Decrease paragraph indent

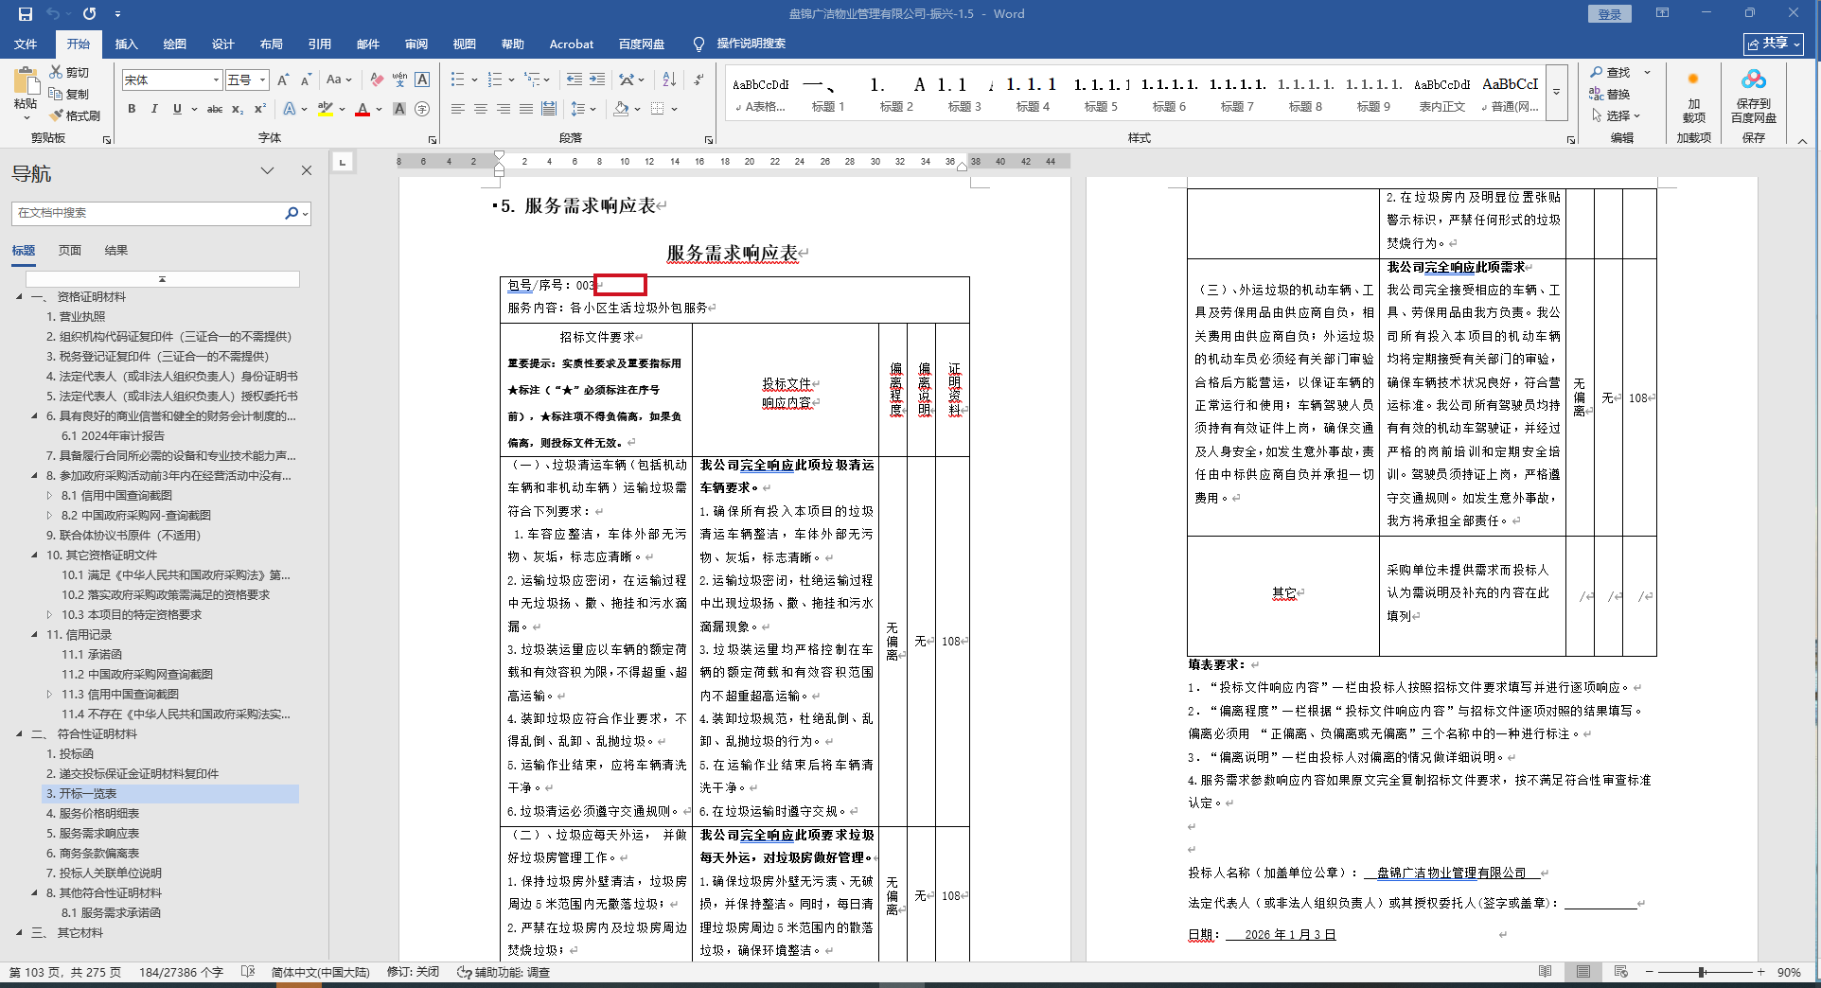tap(575, 80)
